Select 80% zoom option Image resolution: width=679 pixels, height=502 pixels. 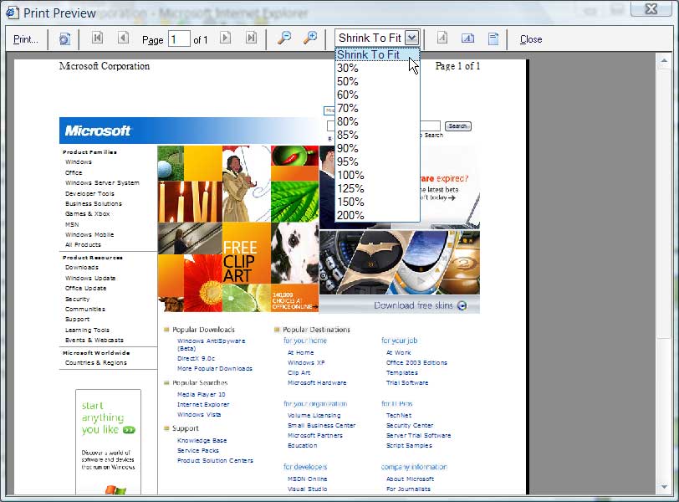click(x=377, y=121)
